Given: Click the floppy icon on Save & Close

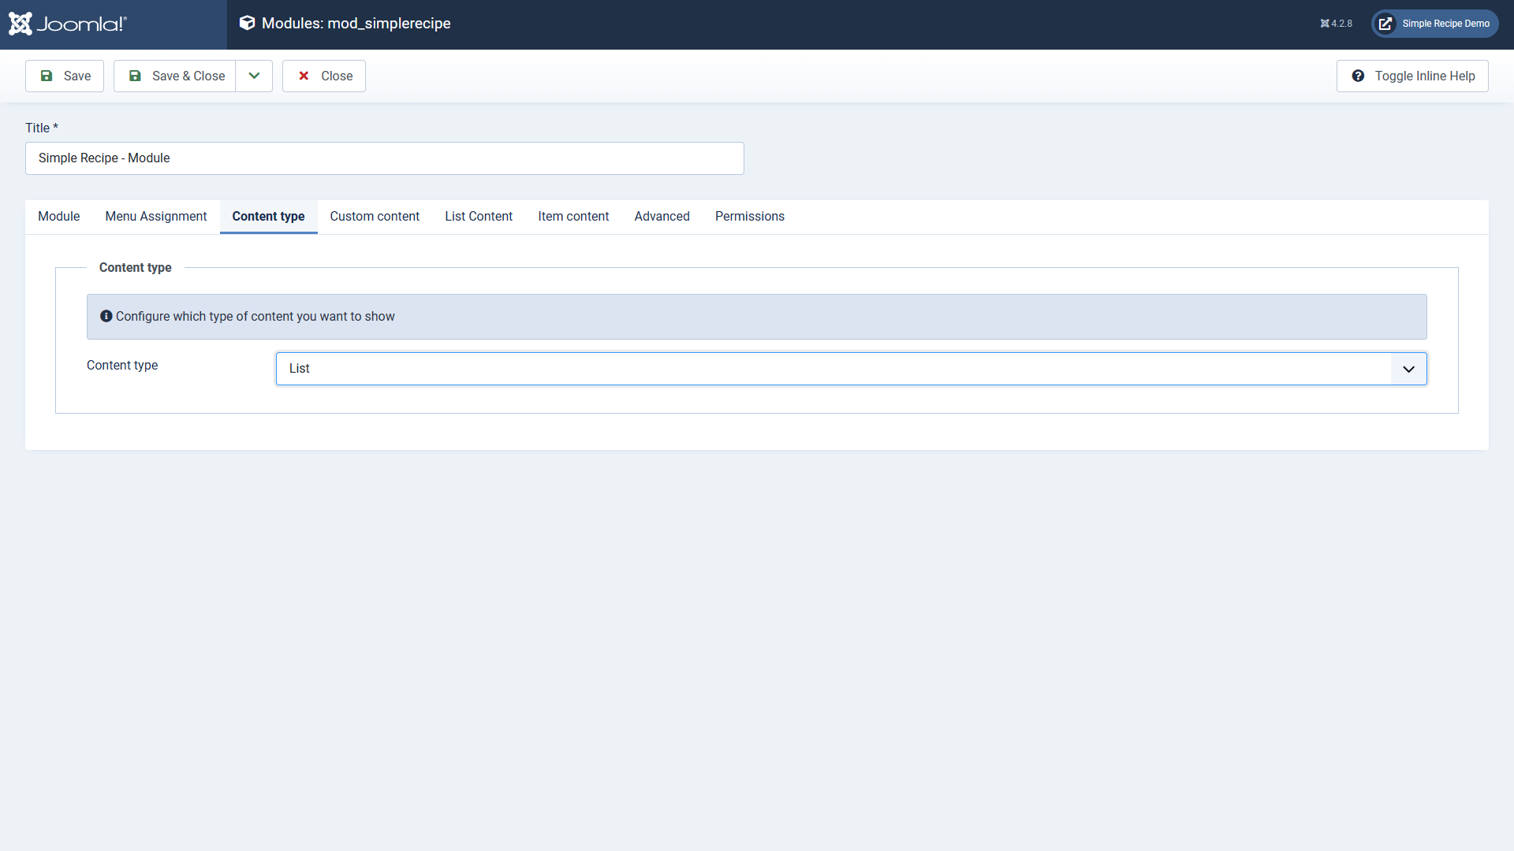Looking at the screenshot, I should click(135, 76).
